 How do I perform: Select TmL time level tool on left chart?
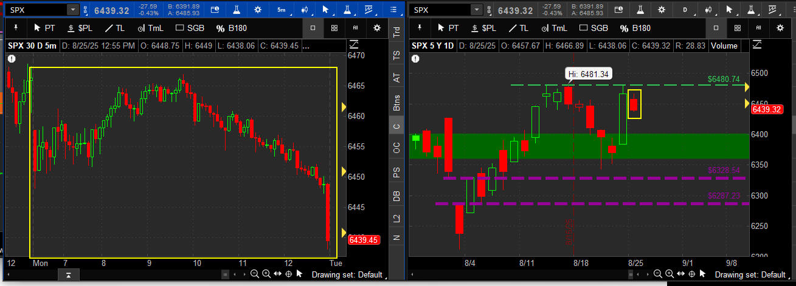[x=150, y=28]
